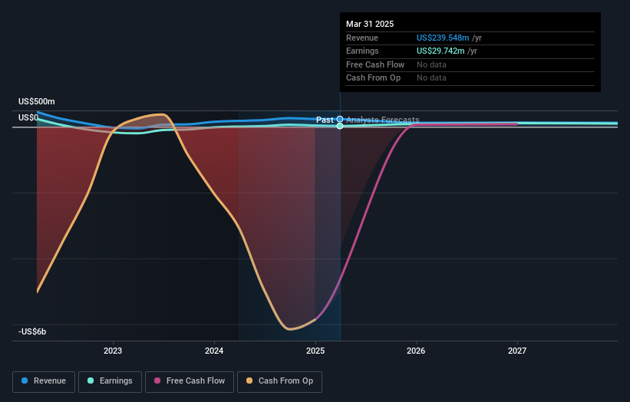Toggle the Revenue series in the legend

[44, 381]
